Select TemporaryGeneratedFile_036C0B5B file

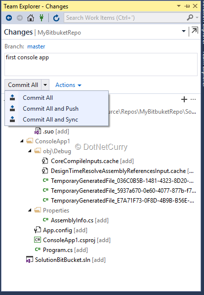click(122, 181)
